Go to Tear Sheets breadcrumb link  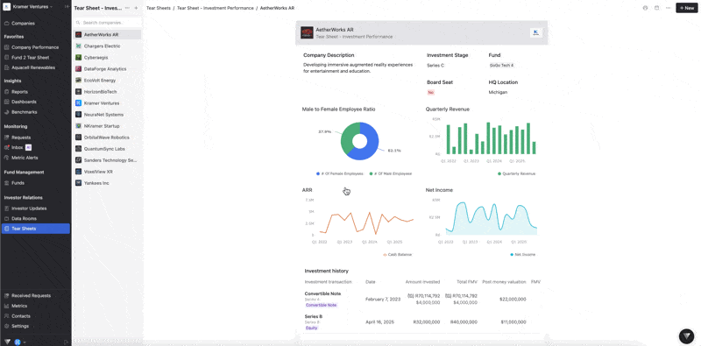[159, 9]
